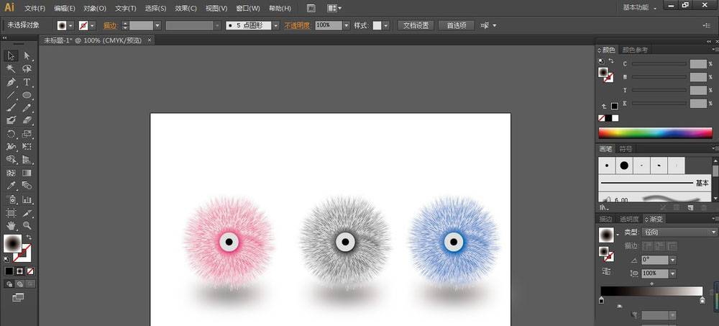Select the Hand tool
The image size is (719, 326).
click(12, 225)
